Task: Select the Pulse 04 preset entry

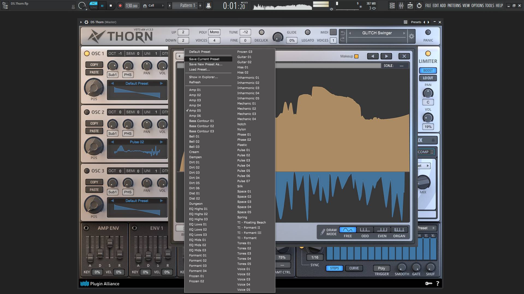Action: [243, 166]
